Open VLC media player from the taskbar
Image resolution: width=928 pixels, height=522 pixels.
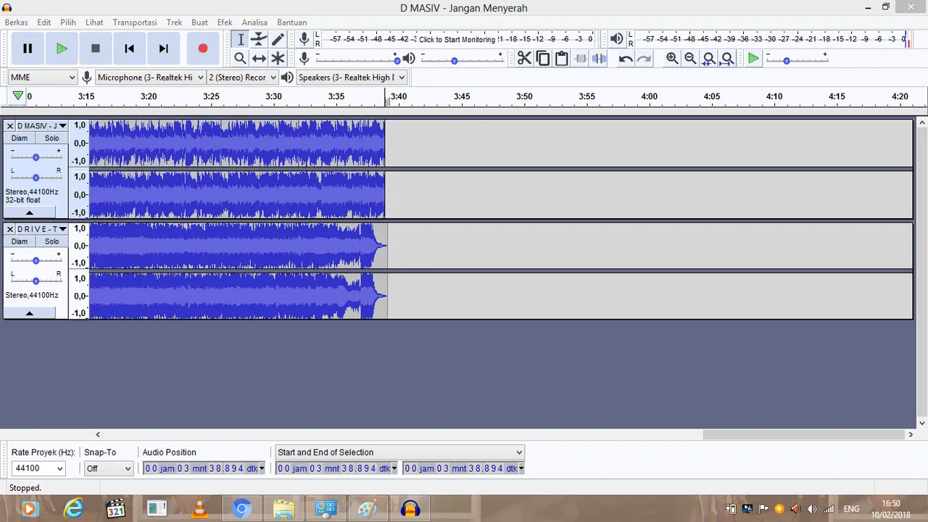click(198, 509)
